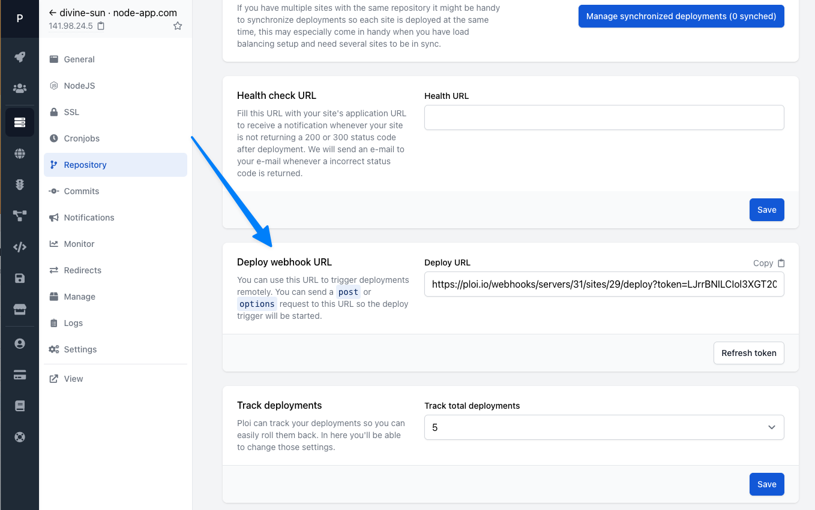The image size is (815, 510).
Task: Open Redirects in site menu
Action: [x=115, y=270]
